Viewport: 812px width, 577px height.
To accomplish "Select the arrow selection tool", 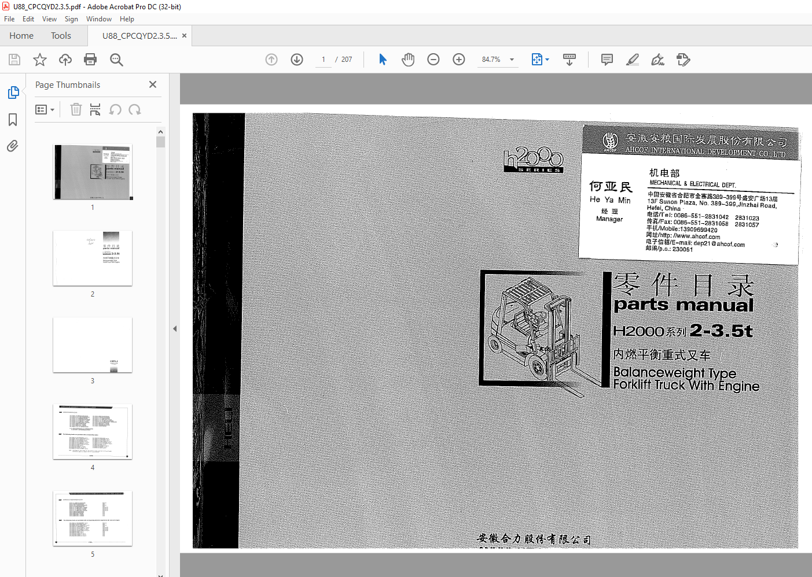I will pos(383,60).
